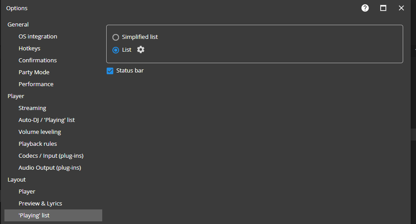This screenshot has width=416, height=224.
Task: Click the help question mark icon
Action: pyautogui.click(x=365, y=8)
